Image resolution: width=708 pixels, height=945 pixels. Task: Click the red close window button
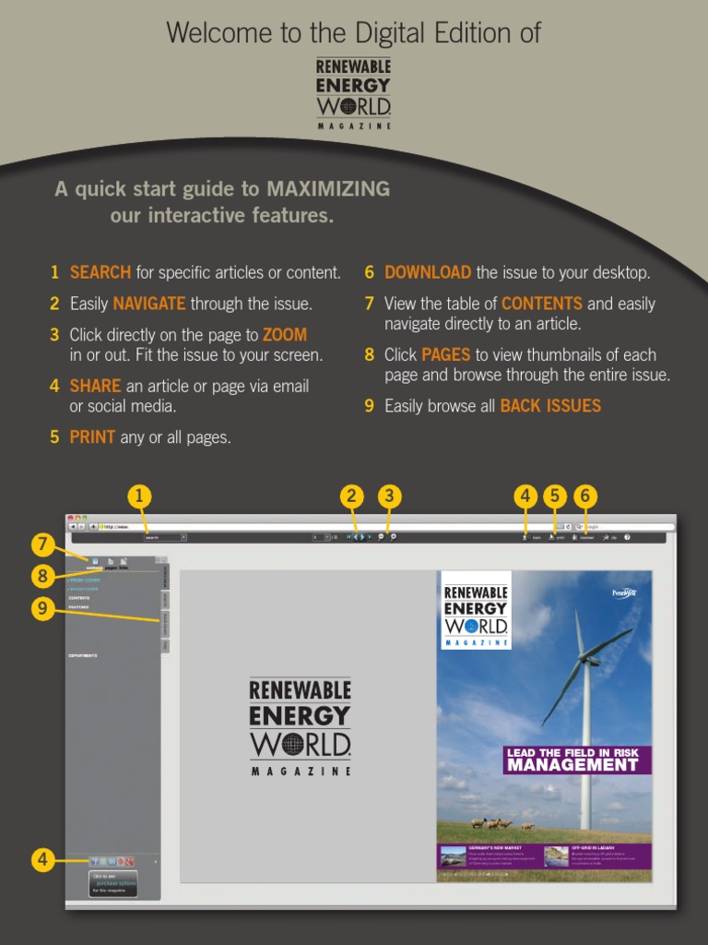tap(70, 518)
